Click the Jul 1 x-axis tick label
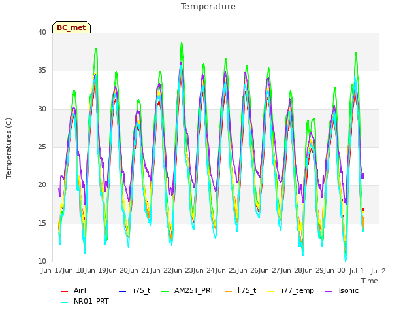This screenshot has height=314, width=418. coord(357,271)
